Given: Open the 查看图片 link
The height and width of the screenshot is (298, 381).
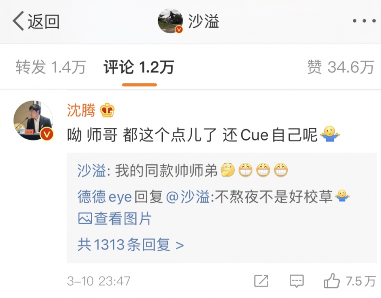Looking at the screenshot, I should tap(115, 218).
